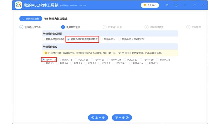Choose PDF/A-2u format
This screenshot has height=124, width=220.
pyautogui.click(x=130, y=60)
